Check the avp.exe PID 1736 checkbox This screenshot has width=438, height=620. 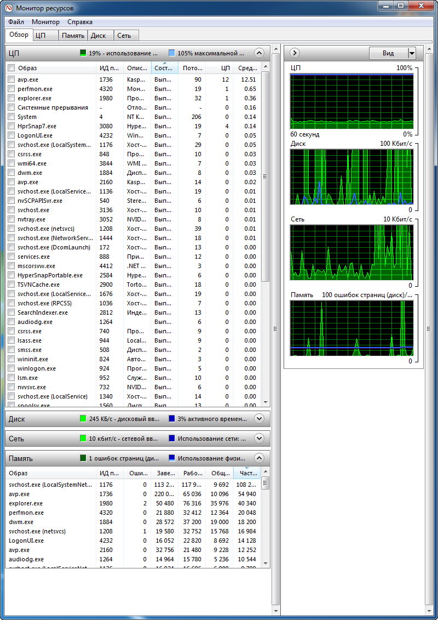pos(11,79)
